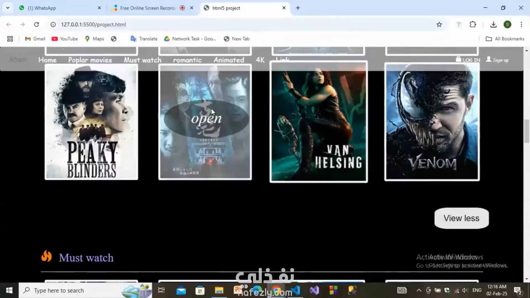Click the browser forward arrow
Image resolution: width=530 pixels, height=298 pixels.
point(22,25)
